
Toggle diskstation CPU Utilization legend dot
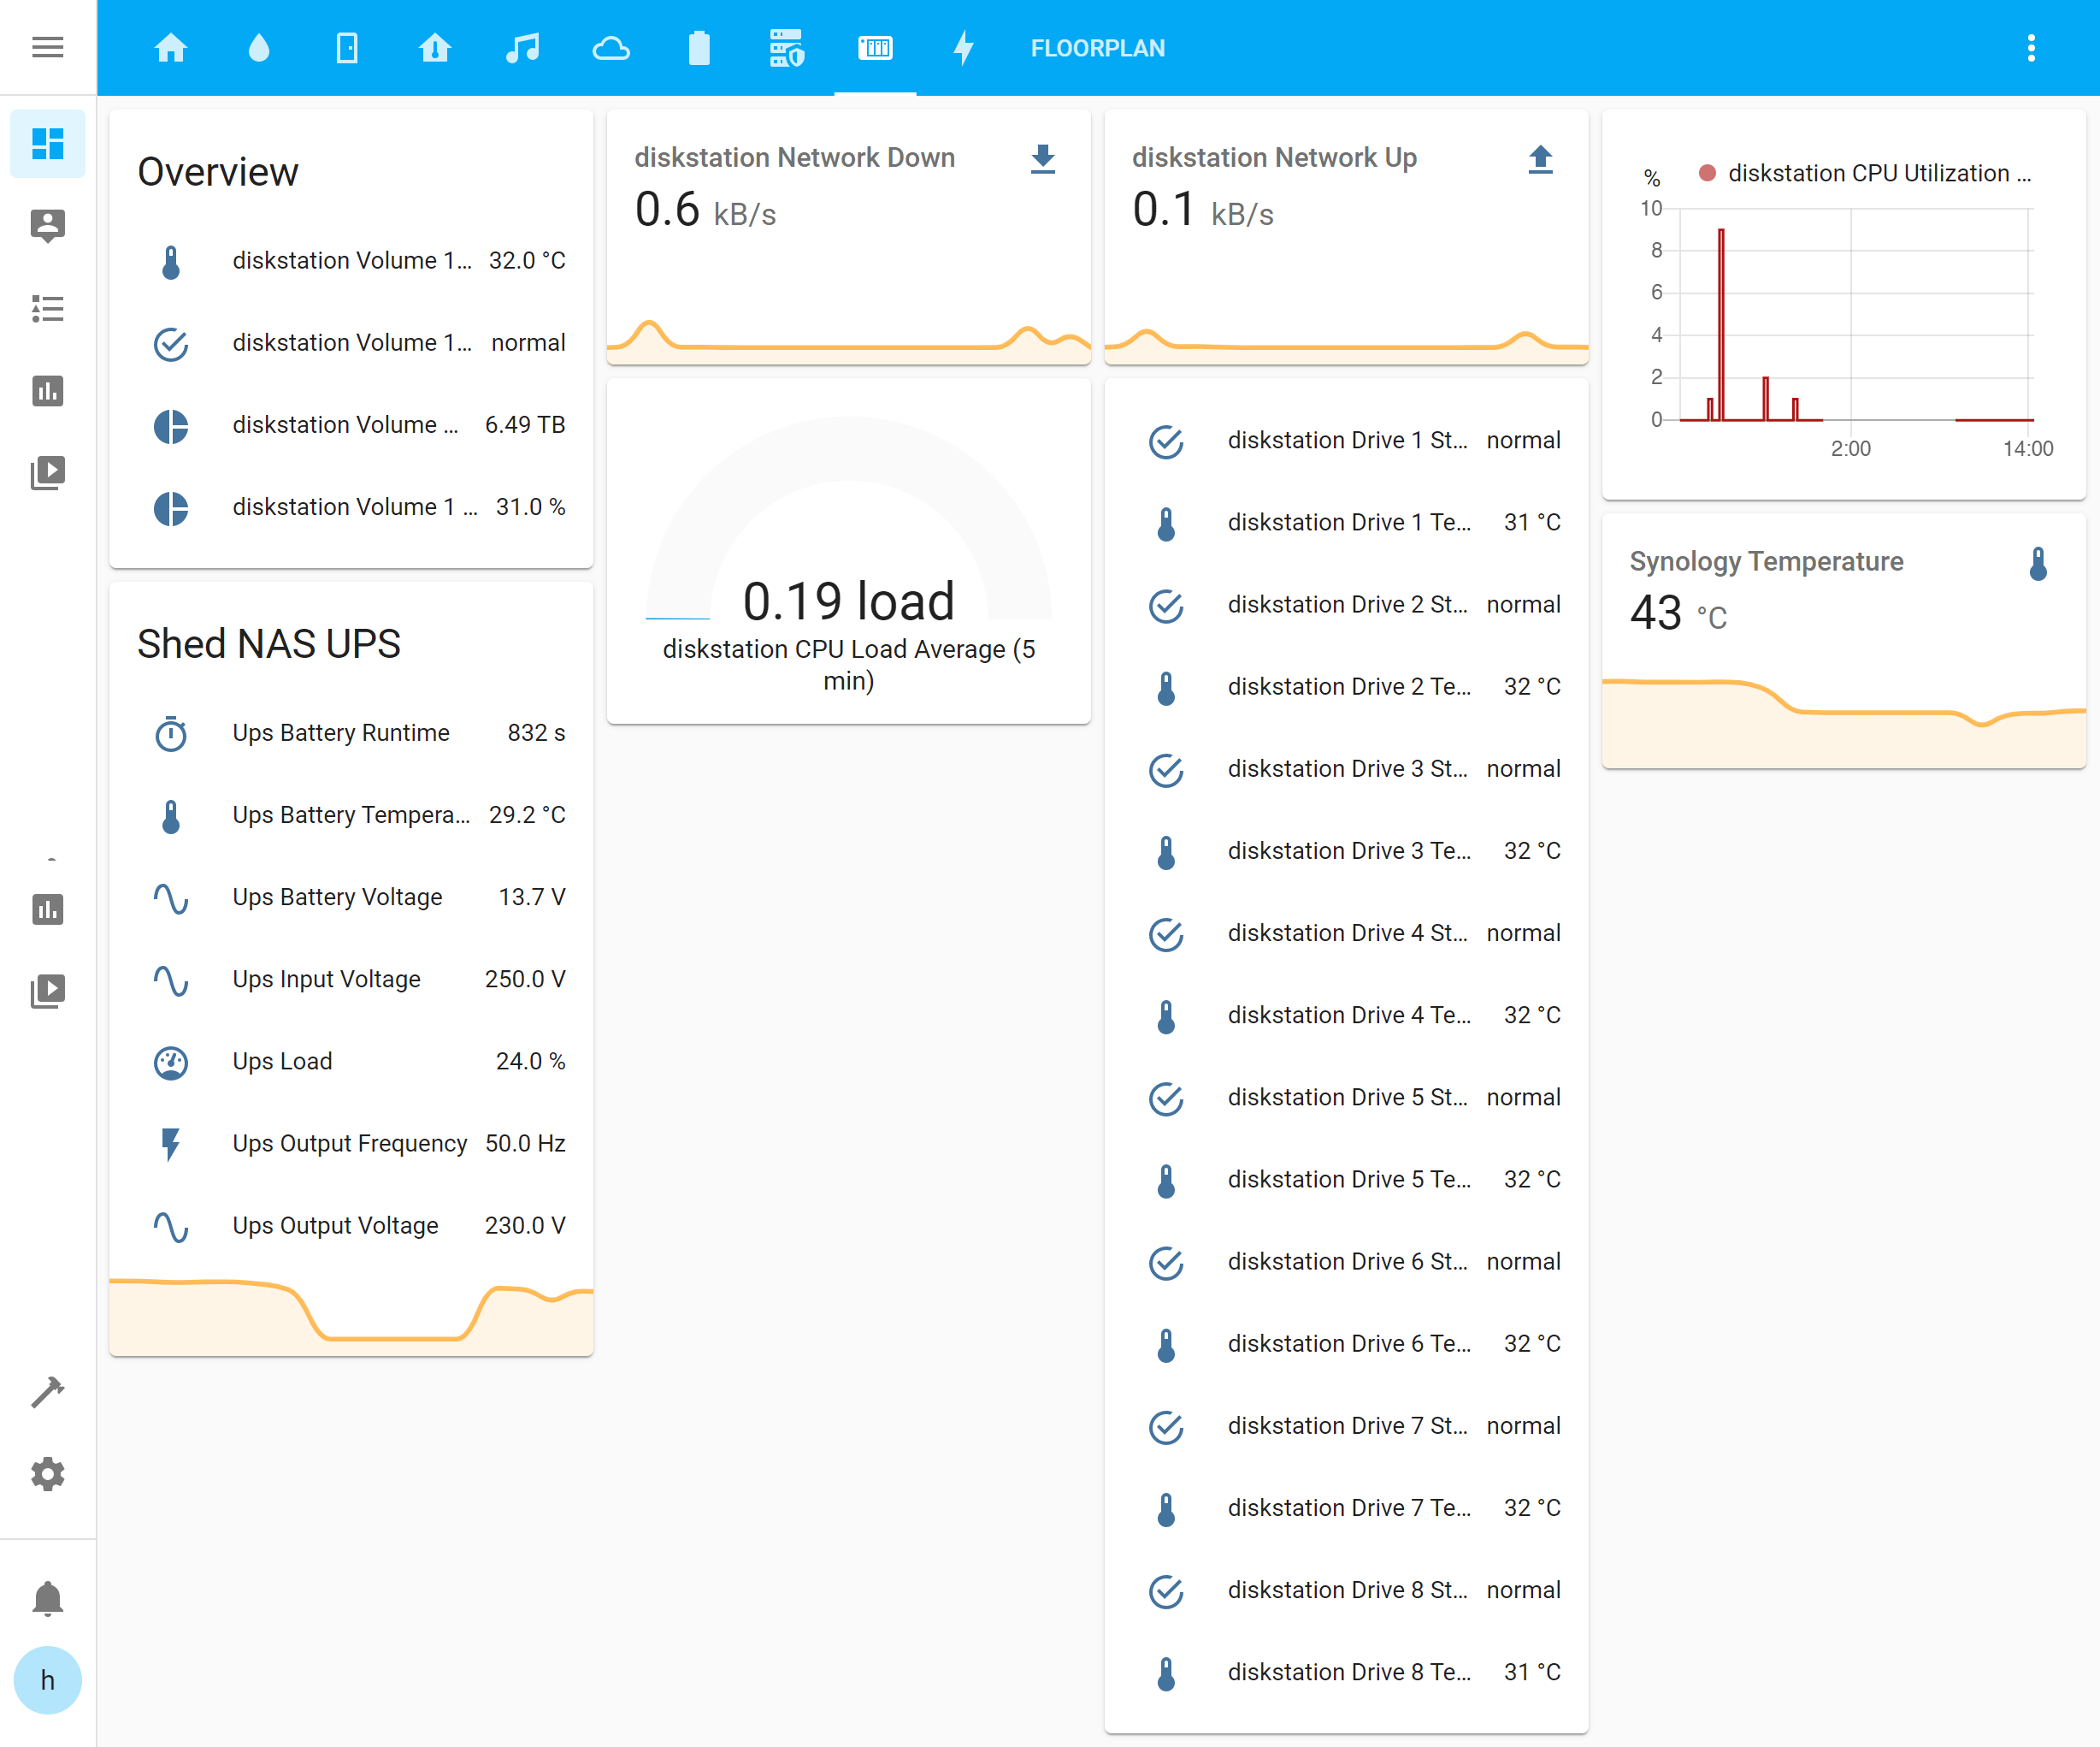coord(1707,173)
